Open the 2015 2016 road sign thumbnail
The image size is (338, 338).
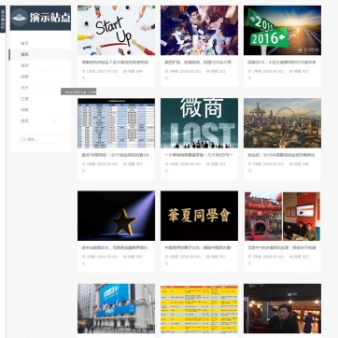click(x=282, y=30)
